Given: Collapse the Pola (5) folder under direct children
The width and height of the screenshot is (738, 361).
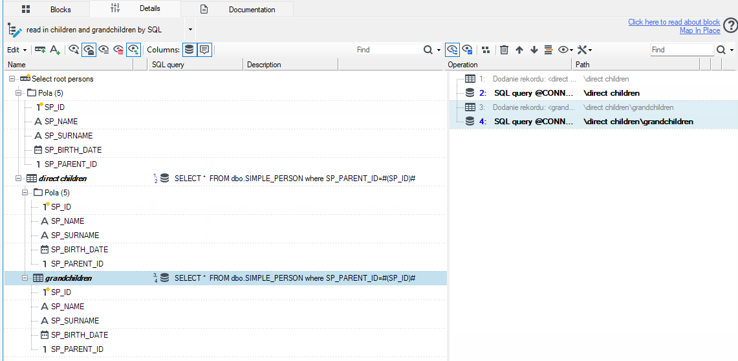Looking at the screenshot, I should [25, 193].
